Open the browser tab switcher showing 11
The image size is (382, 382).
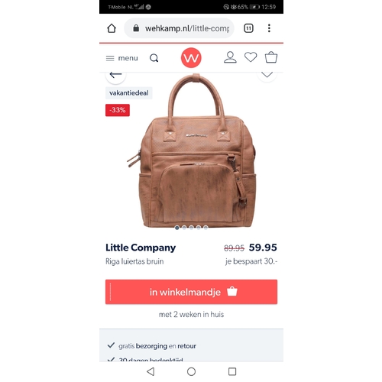[x=248, y=28]
